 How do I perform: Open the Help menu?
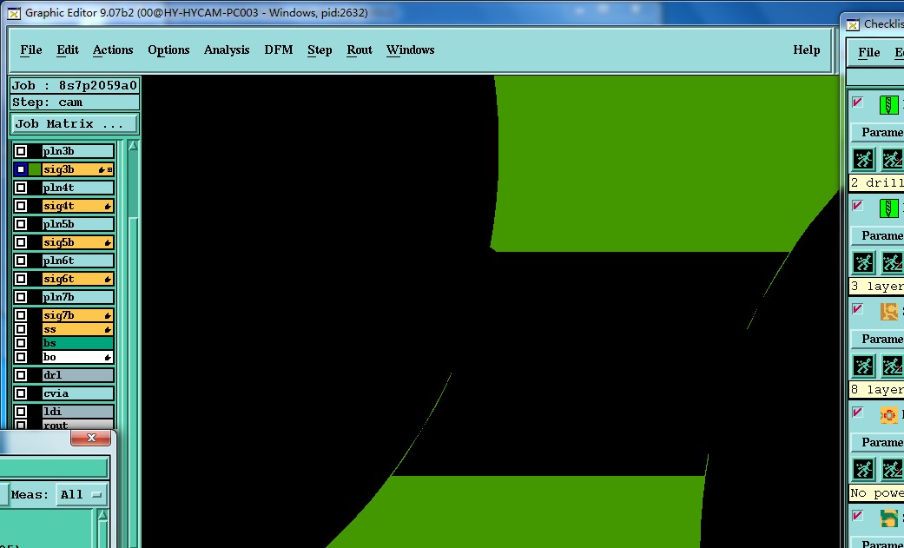click(x=807, y=50)
